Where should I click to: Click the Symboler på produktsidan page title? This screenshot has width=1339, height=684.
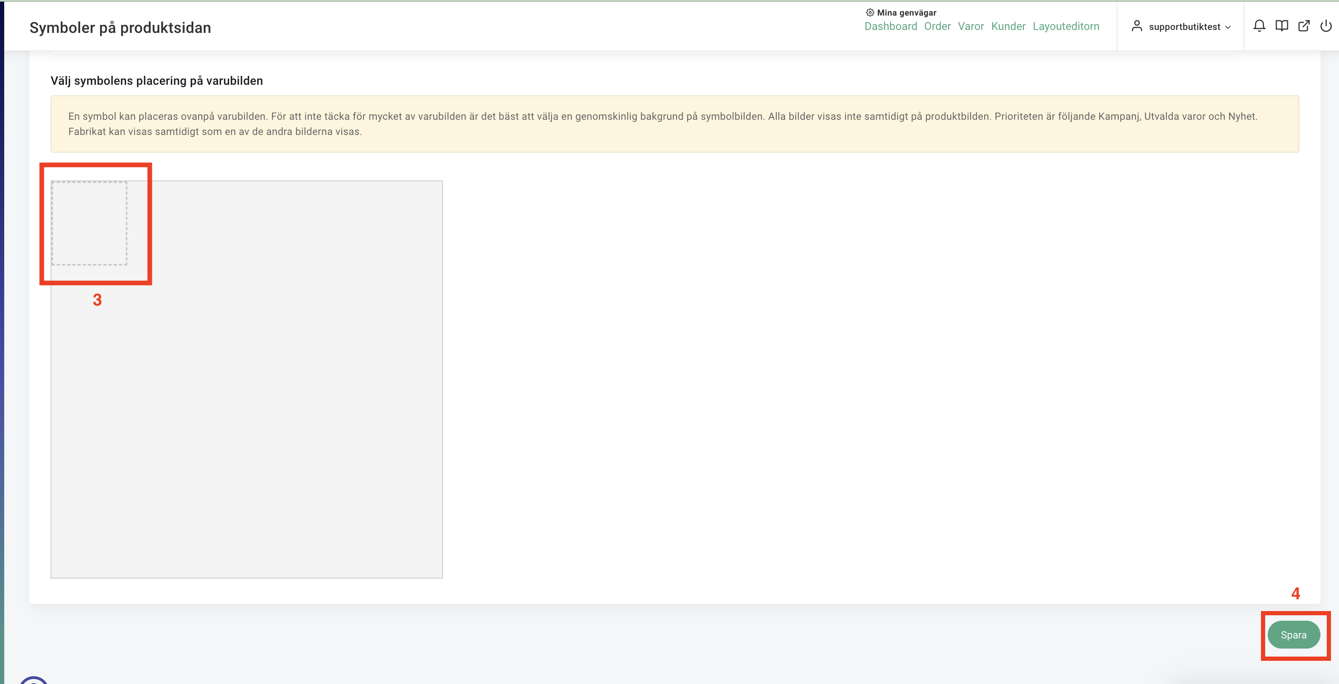[120, 27]
